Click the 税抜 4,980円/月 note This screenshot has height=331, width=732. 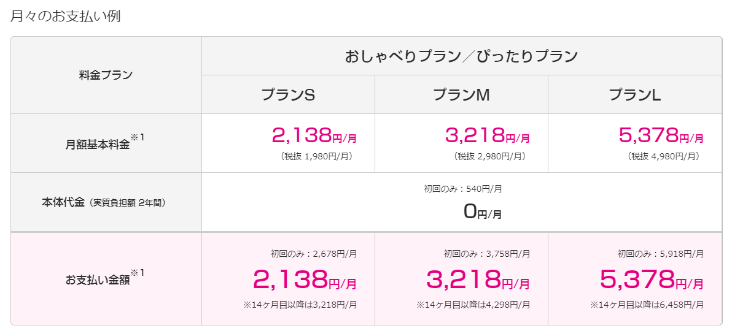point(664,157)
